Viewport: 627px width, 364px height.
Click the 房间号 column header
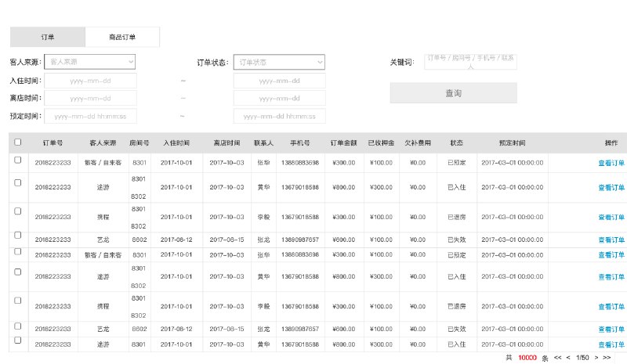[140, 143]
